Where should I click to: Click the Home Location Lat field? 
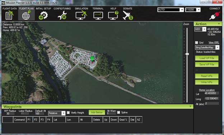coord(211,93)
